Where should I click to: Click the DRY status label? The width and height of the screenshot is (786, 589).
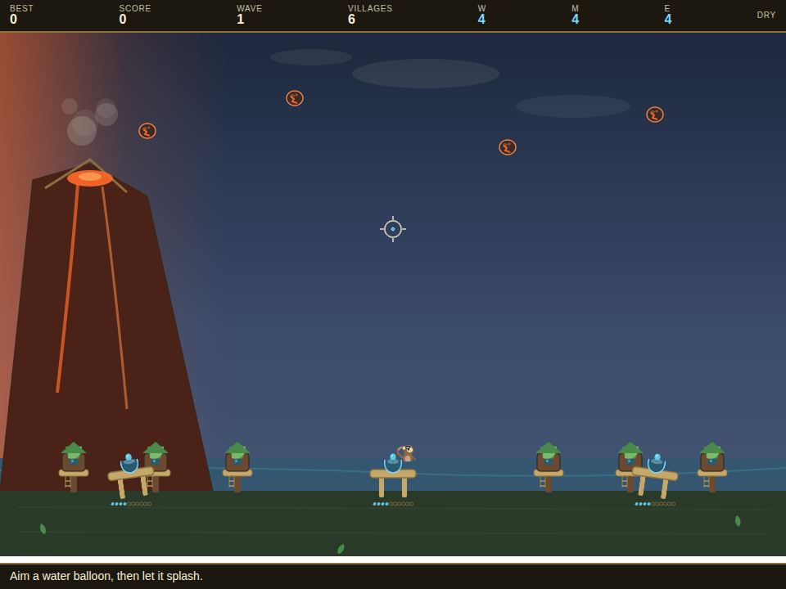pyautogui.click(x=766, y=15)
